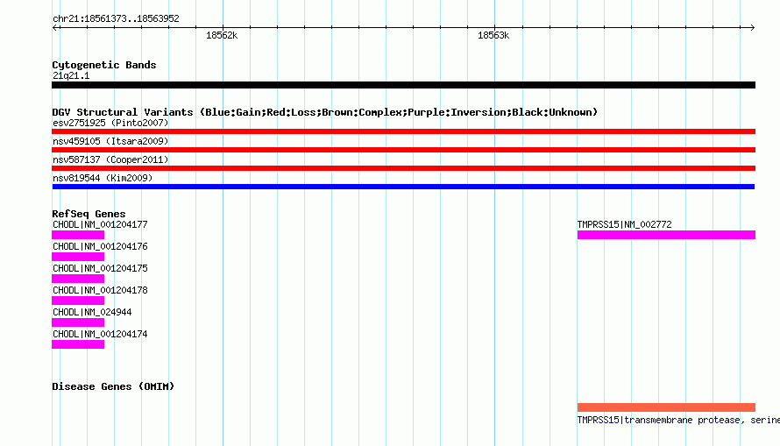Click the nsv819544 (Kim2009) variant label
The height and width of the screenshot is (446, 780).
(103, 178)
